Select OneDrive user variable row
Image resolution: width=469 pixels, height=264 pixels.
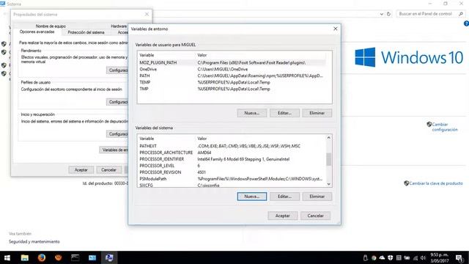232,69
